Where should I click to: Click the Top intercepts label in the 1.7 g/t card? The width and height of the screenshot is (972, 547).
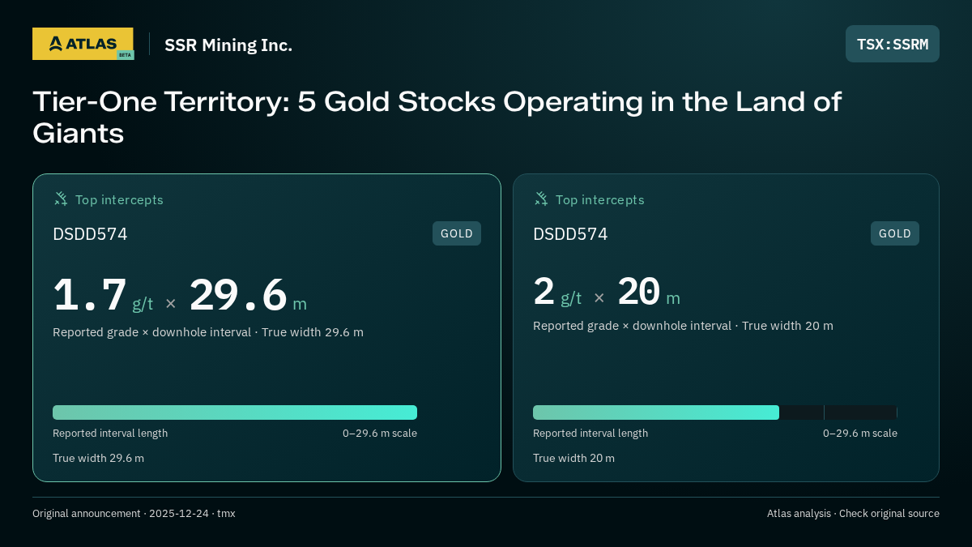click(x=119, y=199)
